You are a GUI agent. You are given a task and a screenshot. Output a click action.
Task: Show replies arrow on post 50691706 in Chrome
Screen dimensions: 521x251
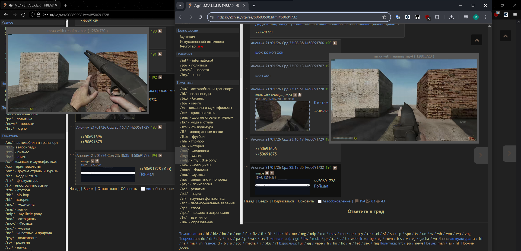click(x=335, y=43)
